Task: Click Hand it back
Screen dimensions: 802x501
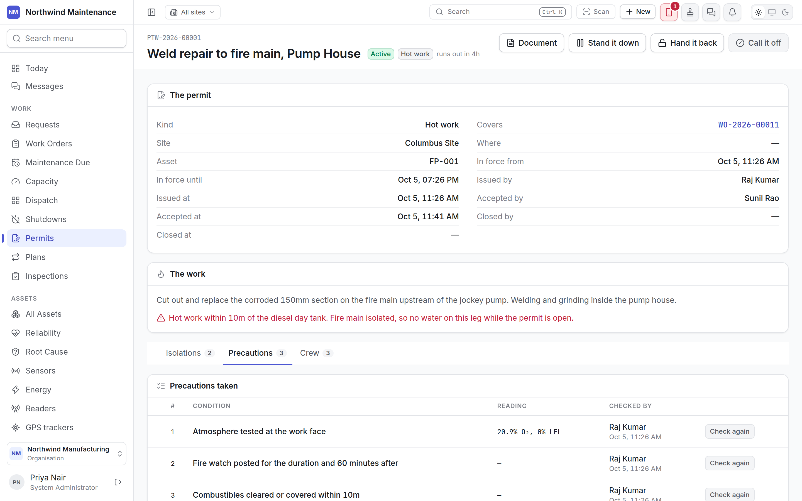Action: pos(687,43)
